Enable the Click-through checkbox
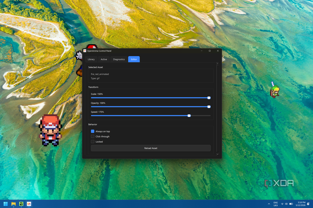 [x=93, y=136]
